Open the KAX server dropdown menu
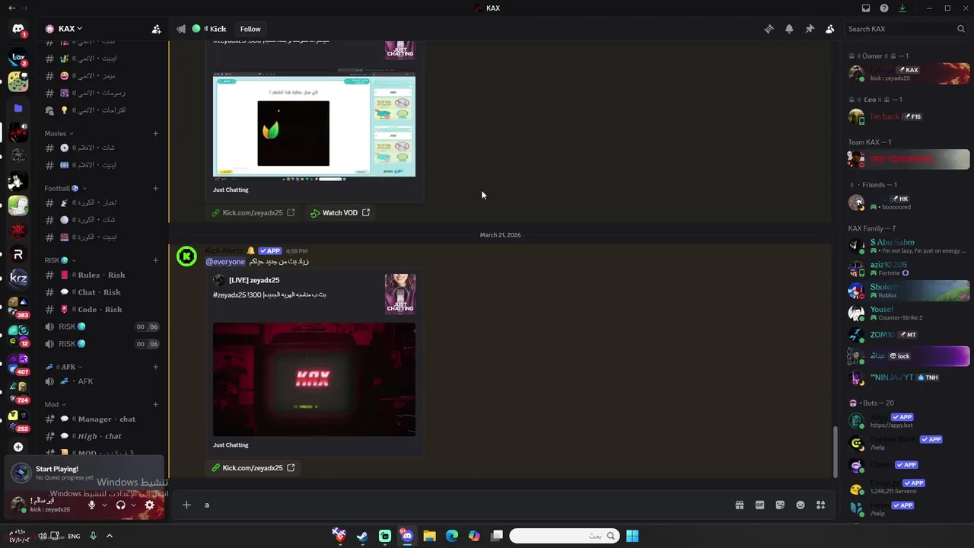This screenshot has height=548, width=974. tap(64, 29)
